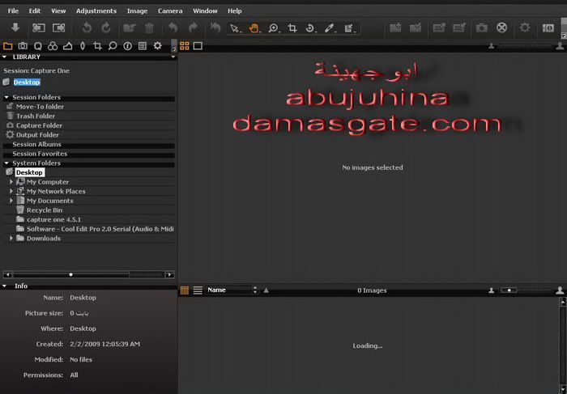
Task: Select the Recycle Bin item
Action: (44, 210)
